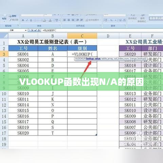This screenshot has width=163, height=163.
Task: Toggle Bold formatting in the font group
Action: 23,20
